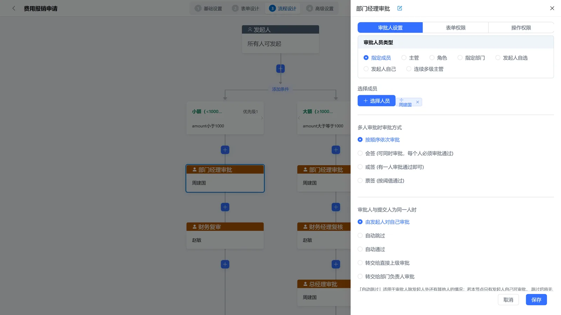Go back with the arrow beside 费用报销申请
This screenshot has height=315, width=561.
point(14,8)
